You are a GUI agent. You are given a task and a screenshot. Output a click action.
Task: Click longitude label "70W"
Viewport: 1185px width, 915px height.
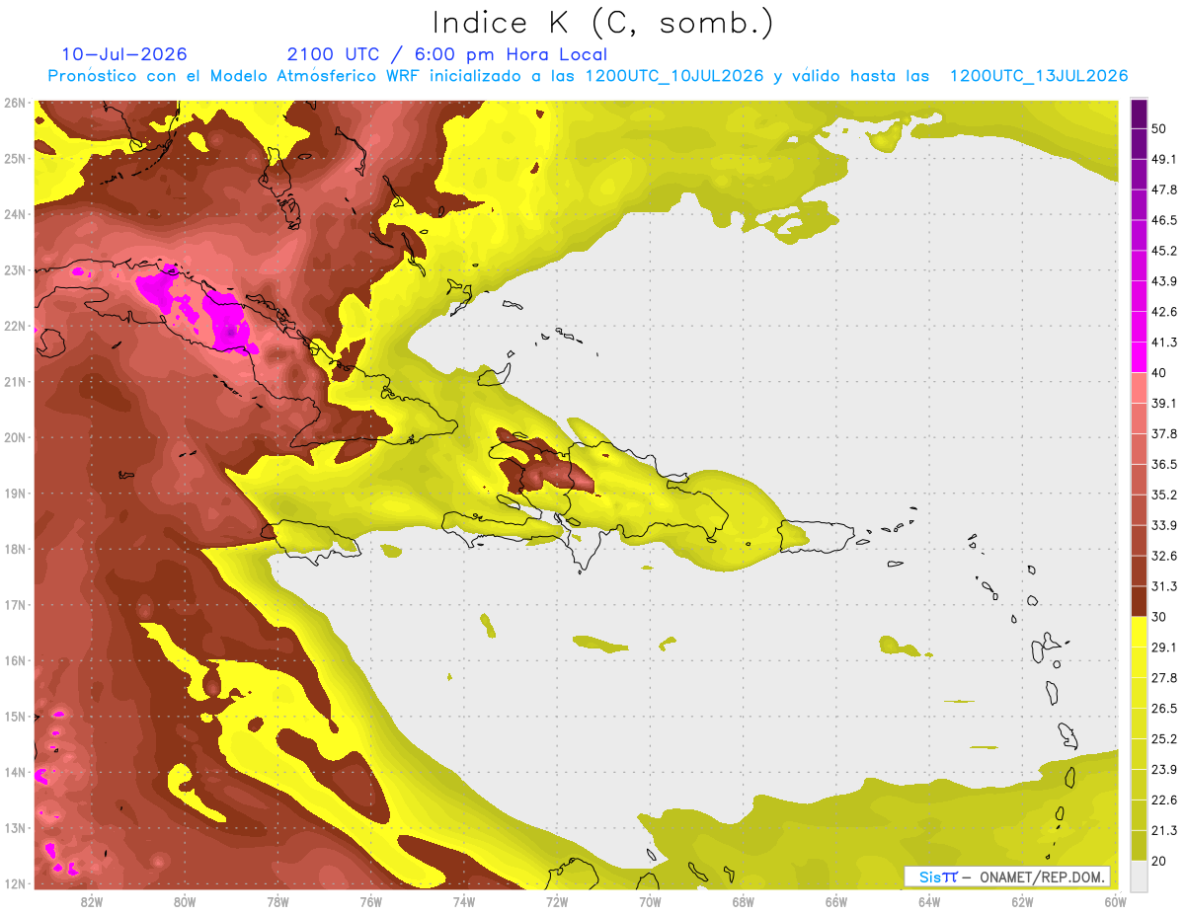(650, 902)
